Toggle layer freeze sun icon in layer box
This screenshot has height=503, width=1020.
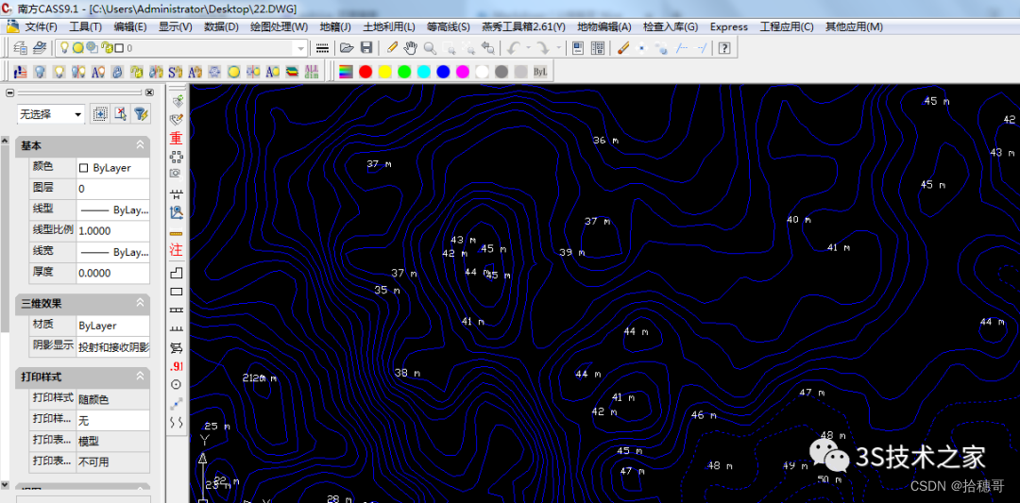(x=77, y=47)
